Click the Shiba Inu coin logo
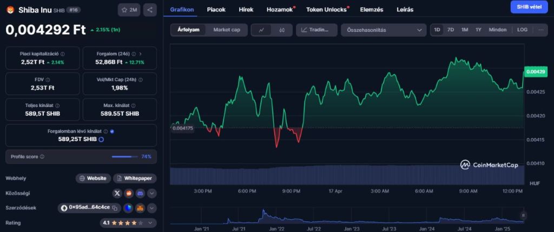 (10, 10)
